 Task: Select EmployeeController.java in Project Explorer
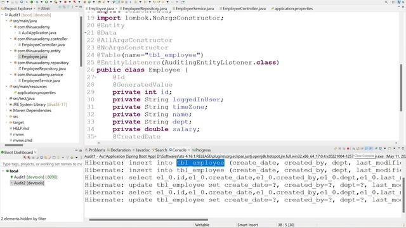(43, 45)
